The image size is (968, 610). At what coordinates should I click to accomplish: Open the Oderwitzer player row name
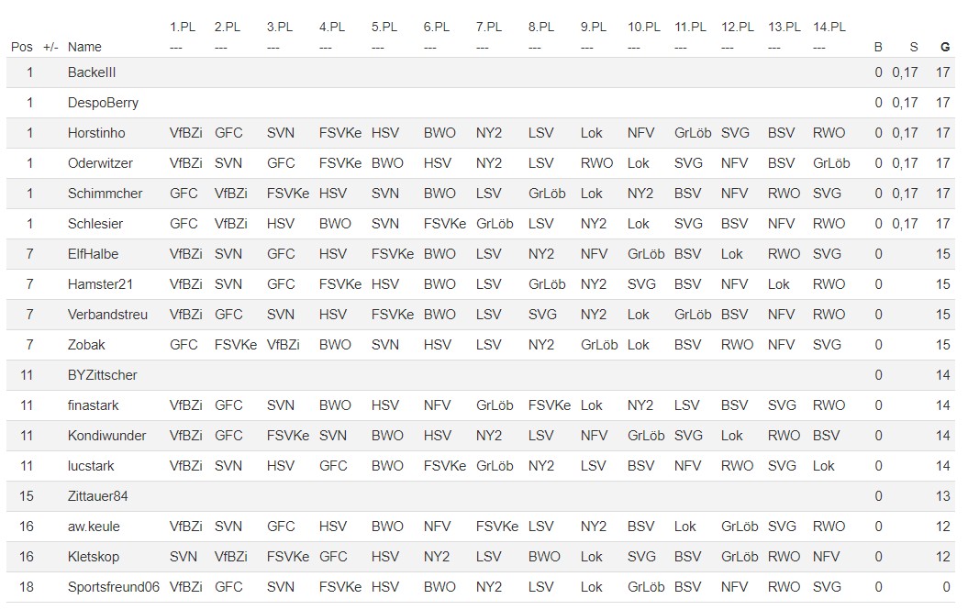(x=100, y=163)
